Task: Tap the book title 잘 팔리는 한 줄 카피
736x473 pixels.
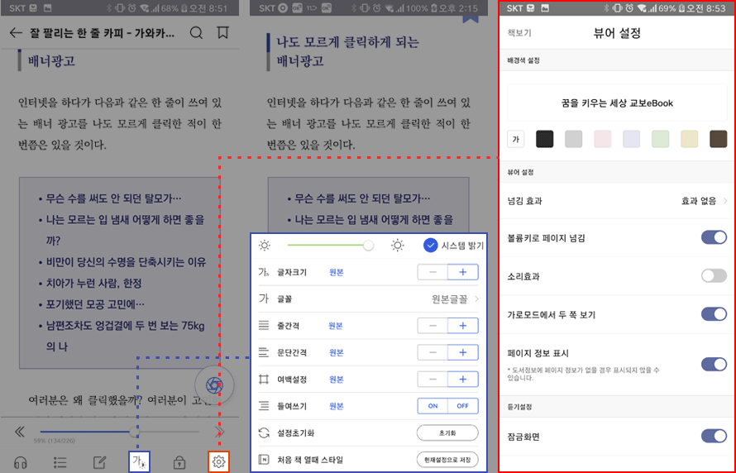Action: [103, 33]
